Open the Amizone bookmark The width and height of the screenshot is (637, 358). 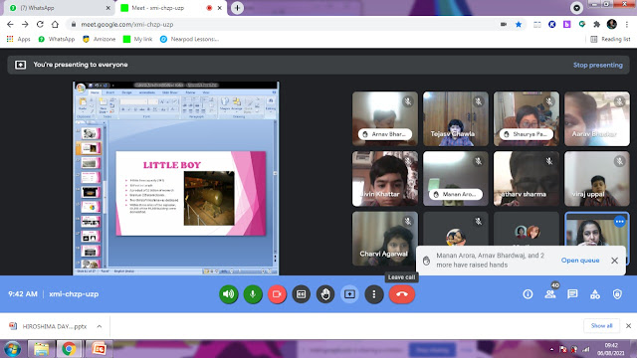click(100, 40)
